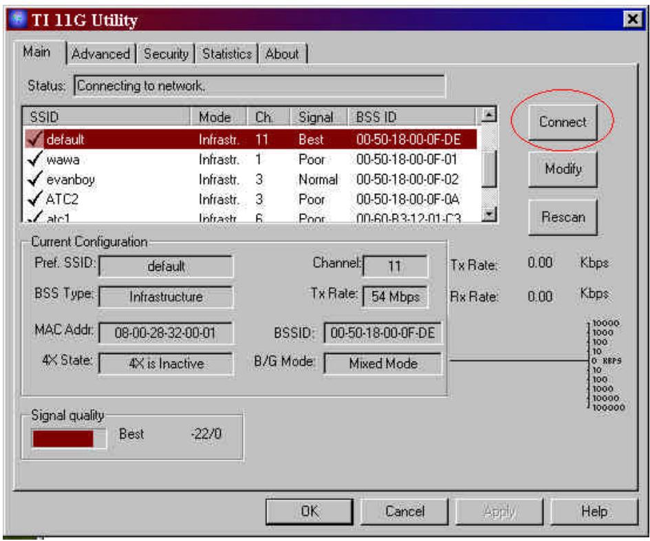Click the BSS ID column header
650x541 pixels.
411,117
